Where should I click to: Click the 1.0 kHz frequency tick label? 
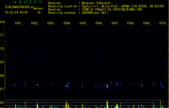pyautogui.click(x=2, y=49)
